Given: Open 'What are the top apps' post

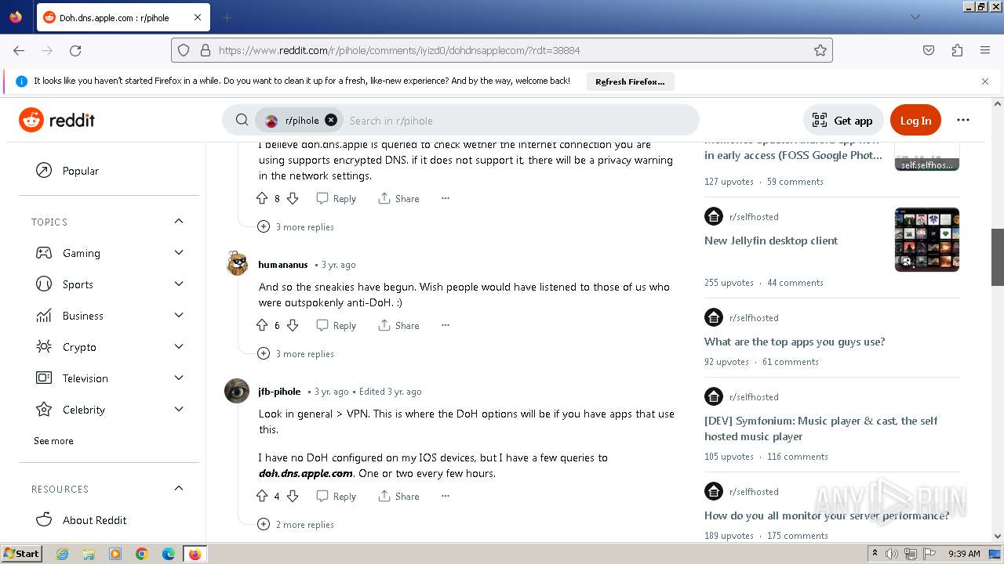Looking at the screenshot, I should 795,342.
